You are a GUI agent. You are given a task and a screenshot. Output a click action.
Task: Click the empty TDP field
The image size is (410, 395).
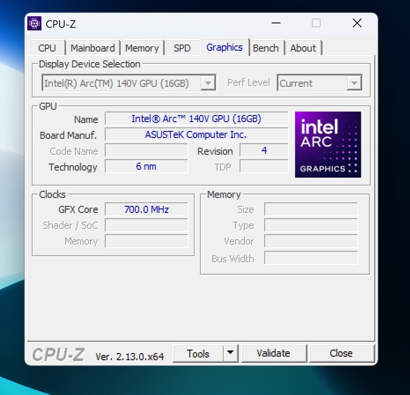pyautogui.click(x=264, y=166)
